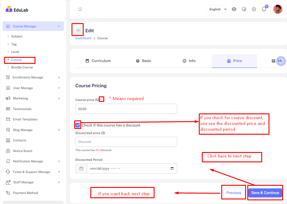287x204 pixels.
Task: Click the back arrow beside Edit
Action: click(78, 30)
